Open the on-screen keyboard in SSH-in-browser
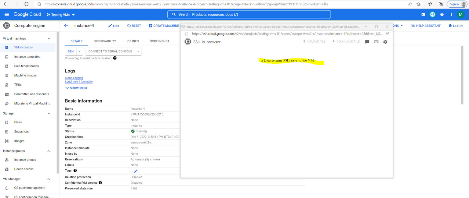Image resolution: width=469 pixels, height=198 pixels. coord(376,42)
